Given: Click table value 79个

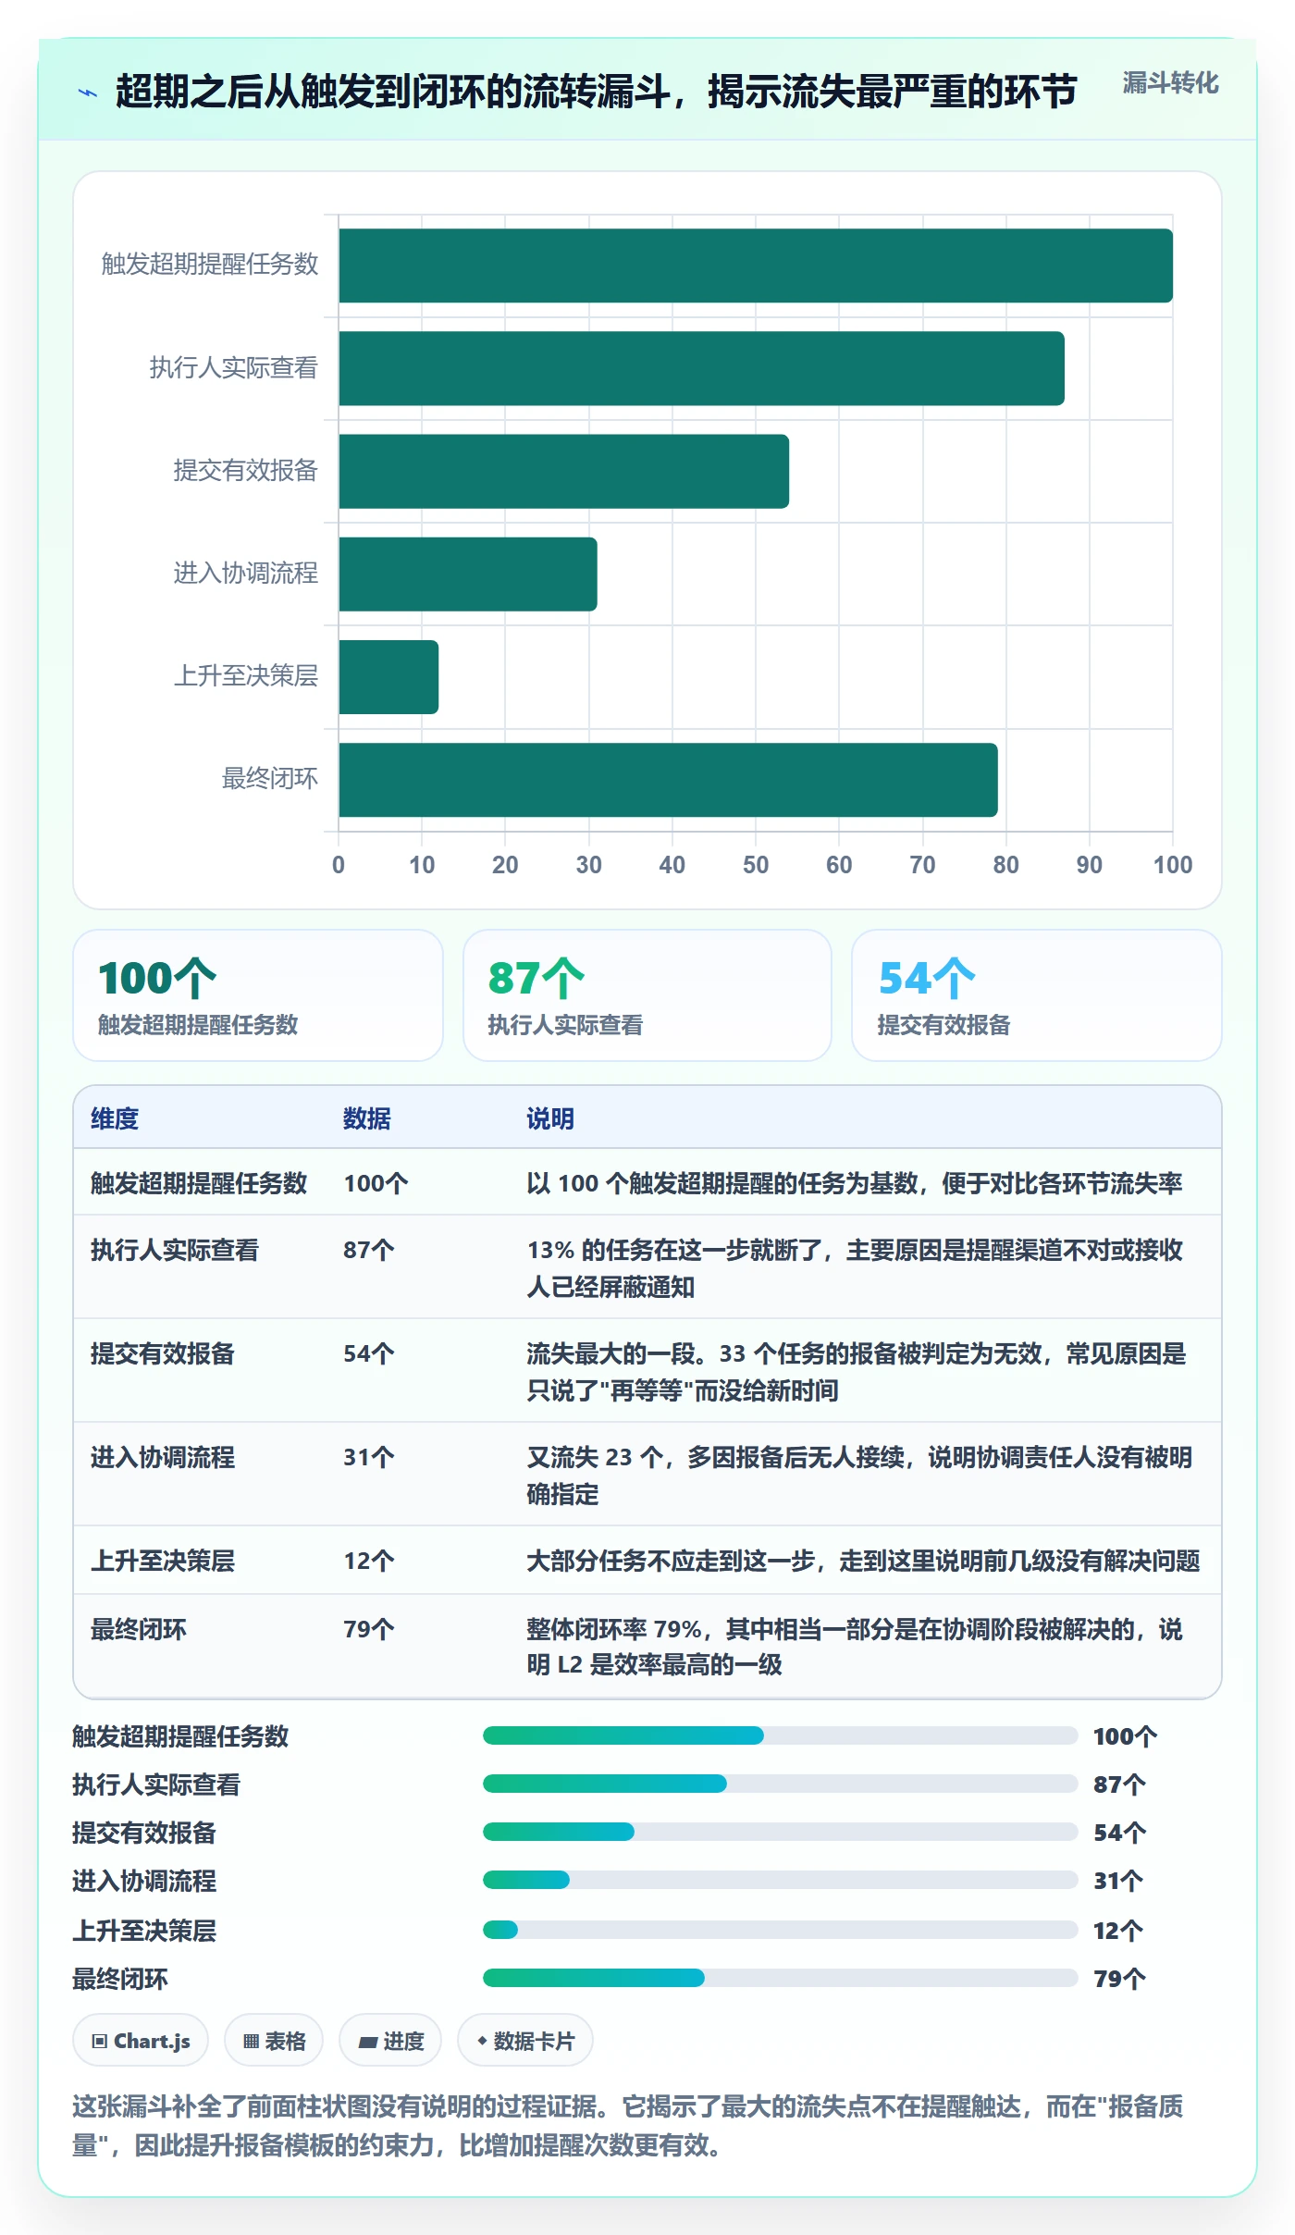Looking at the screenshot, I should tap(369, 1629).
